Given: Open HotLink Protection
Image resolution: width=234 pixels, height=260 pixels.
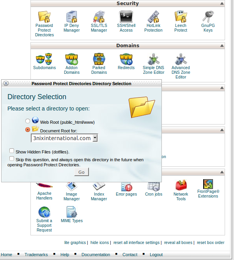Looking at the screenshot, I should click(x=153, y=21).
